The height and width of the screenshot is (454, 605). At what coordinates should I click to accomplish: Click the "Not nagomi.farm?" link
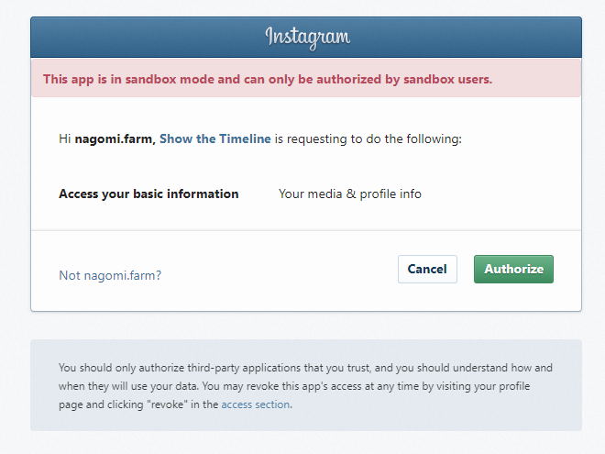click(x=110, y=275)
